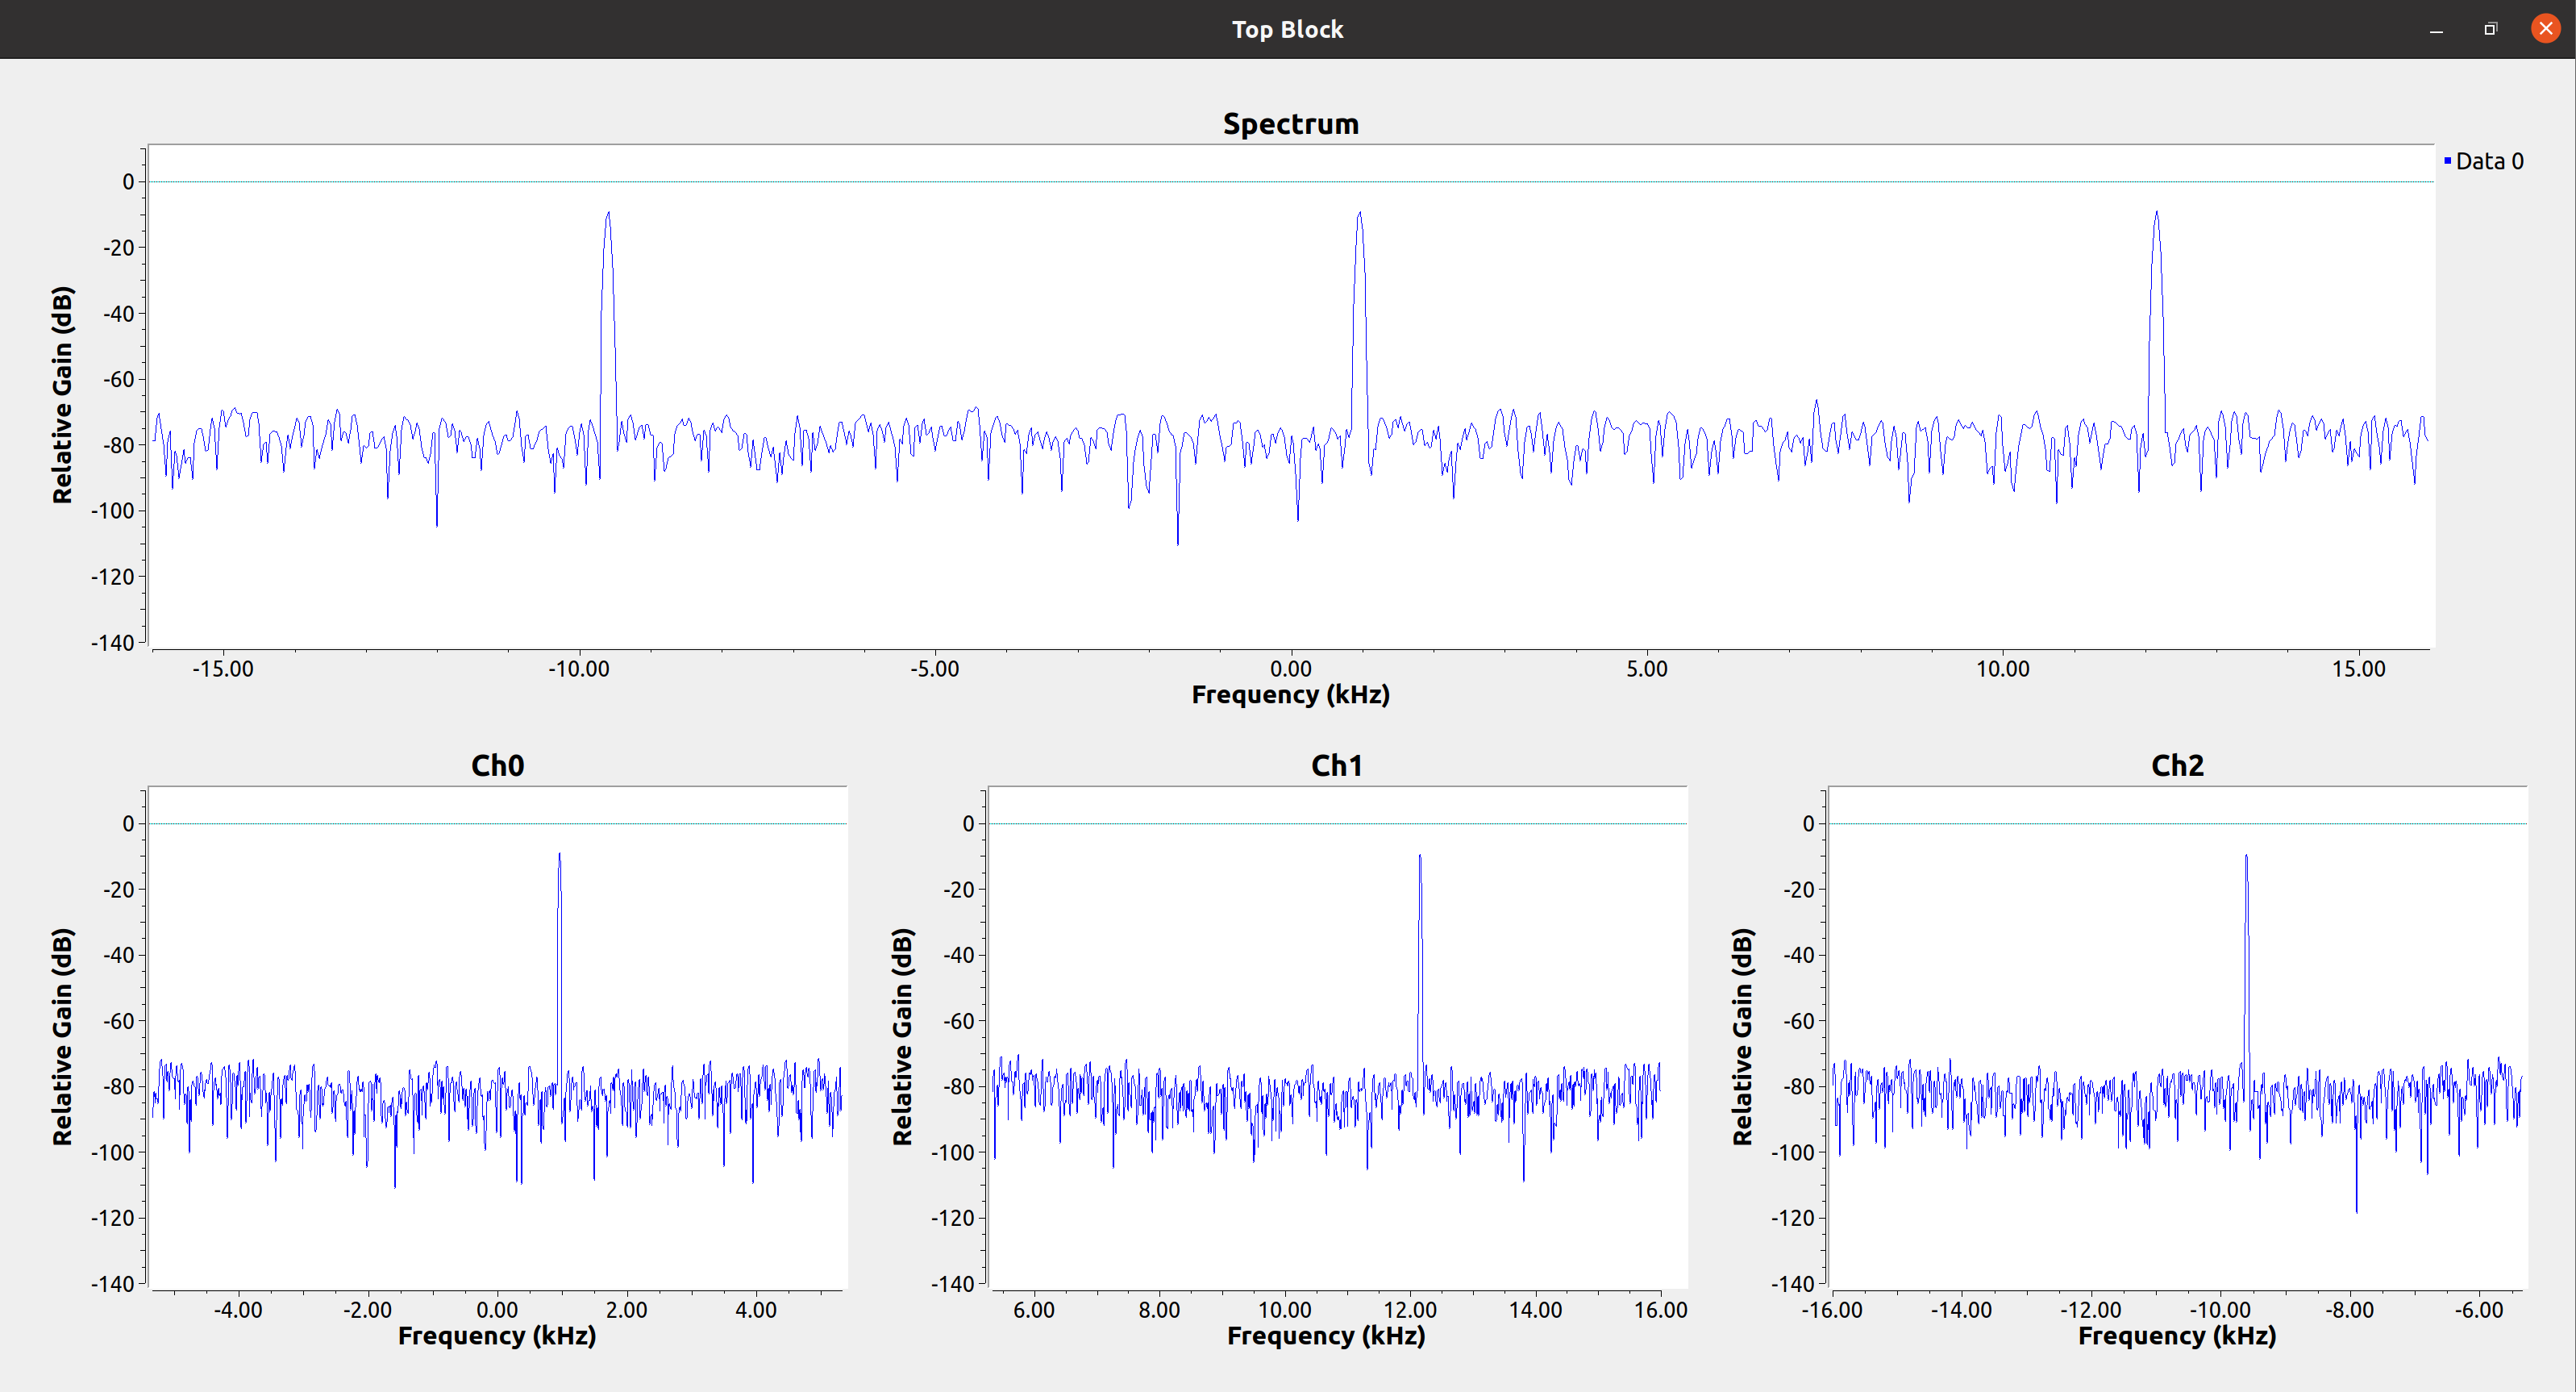
Task: Click Ch0's Relative Gain (dB) axis label
Action: click(x=62, y=1036)
